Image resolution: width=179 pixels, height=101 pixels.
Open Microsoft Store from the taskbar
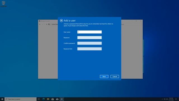(53, 99)
